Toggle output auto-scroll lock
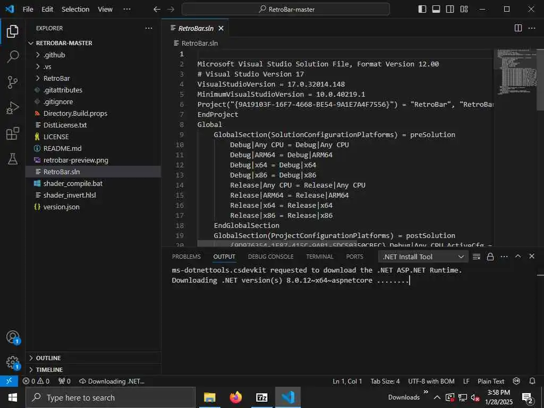The height and width of the screenshot is (408, 544). (x=490, y=257)
